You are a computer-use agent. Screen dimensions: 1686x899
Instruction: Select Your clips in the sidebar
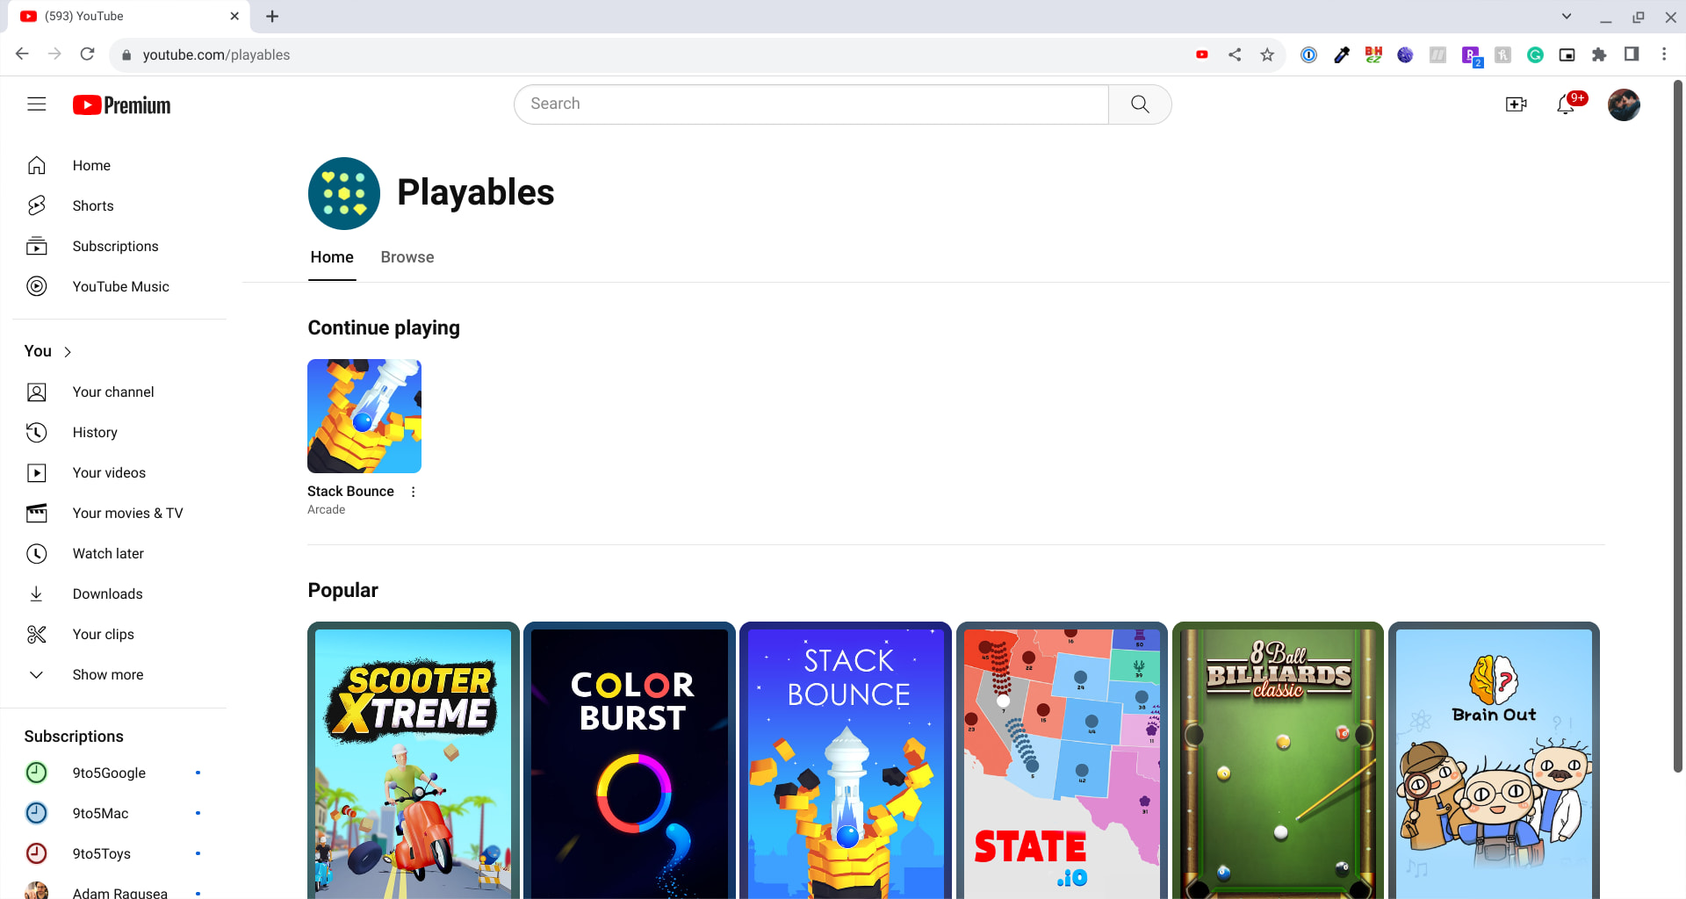[x=103, y=634]
